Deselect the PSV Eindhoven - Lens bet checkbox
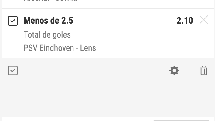The height and width of the screenshot is (121, 215). (13, 21)
